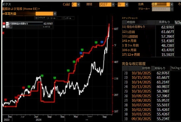Toggle the red operating profit estimate series

click(x=4, y=24)
